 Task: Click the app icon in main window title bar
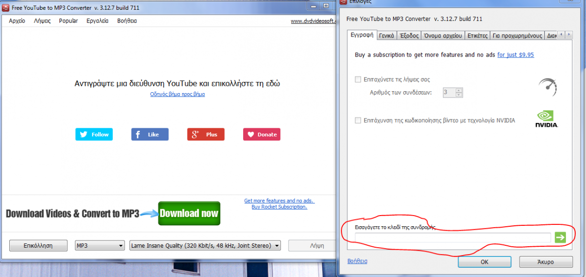6,8
